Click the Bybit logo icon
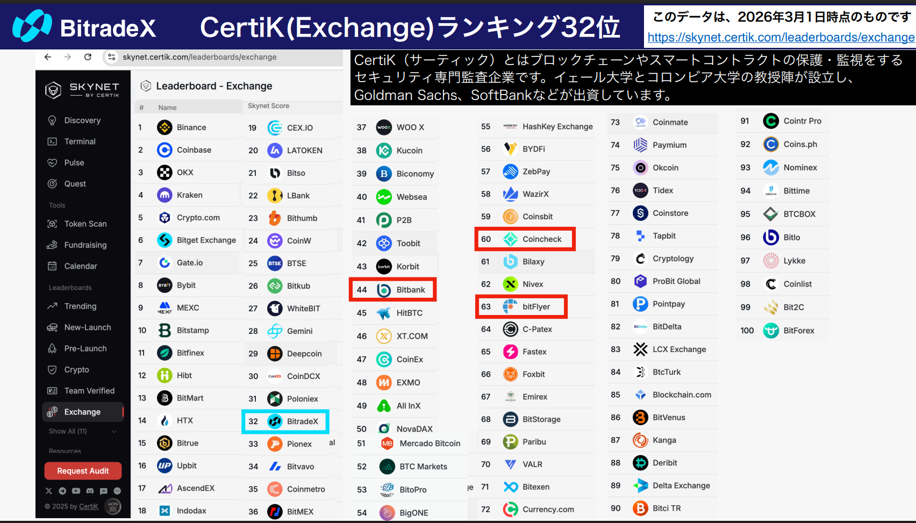 pyautogui.click(x=164, y=285)
